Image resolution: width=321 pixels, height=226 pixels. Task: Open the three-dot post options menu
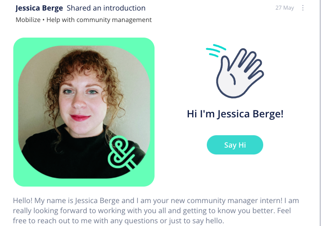point(303,8)
